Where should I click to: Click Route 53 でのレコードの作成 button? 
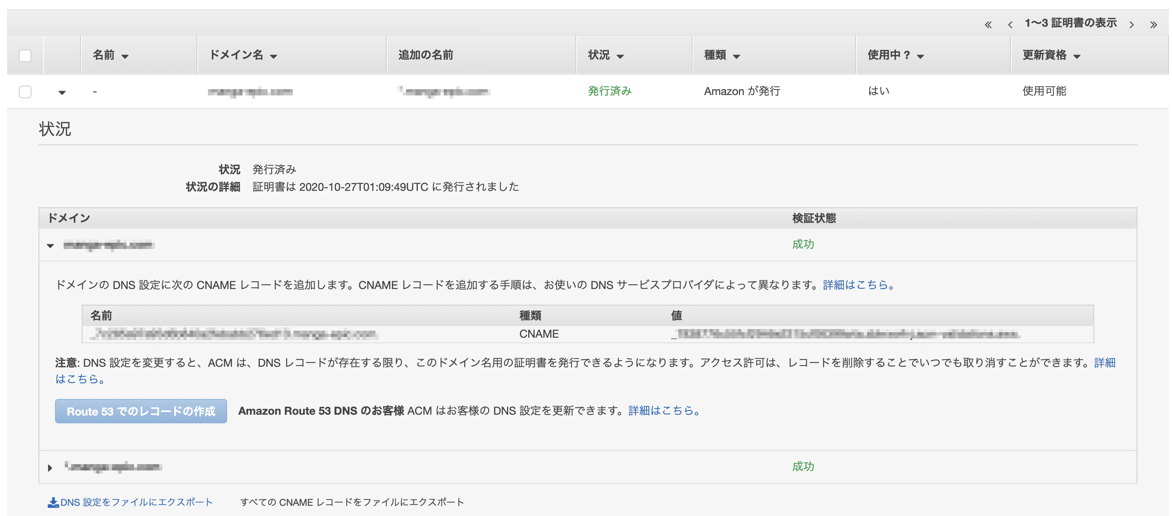click(x=141, y=411)
